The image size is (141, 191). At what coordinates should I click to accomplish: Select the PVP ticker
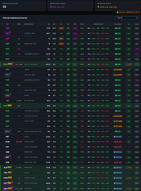point(7,80)
